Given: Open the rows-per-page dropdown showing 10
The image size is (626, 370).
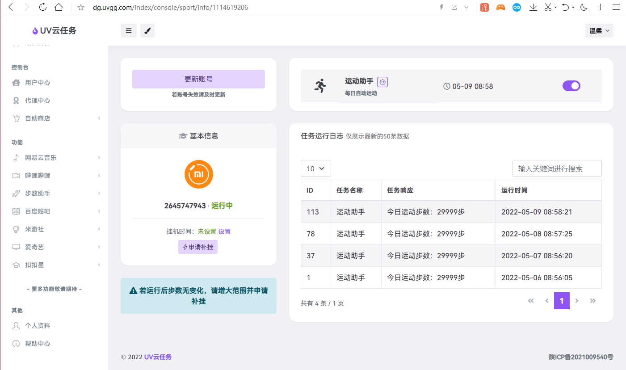Looking at the screenshot, I should [x=315, y=168].
